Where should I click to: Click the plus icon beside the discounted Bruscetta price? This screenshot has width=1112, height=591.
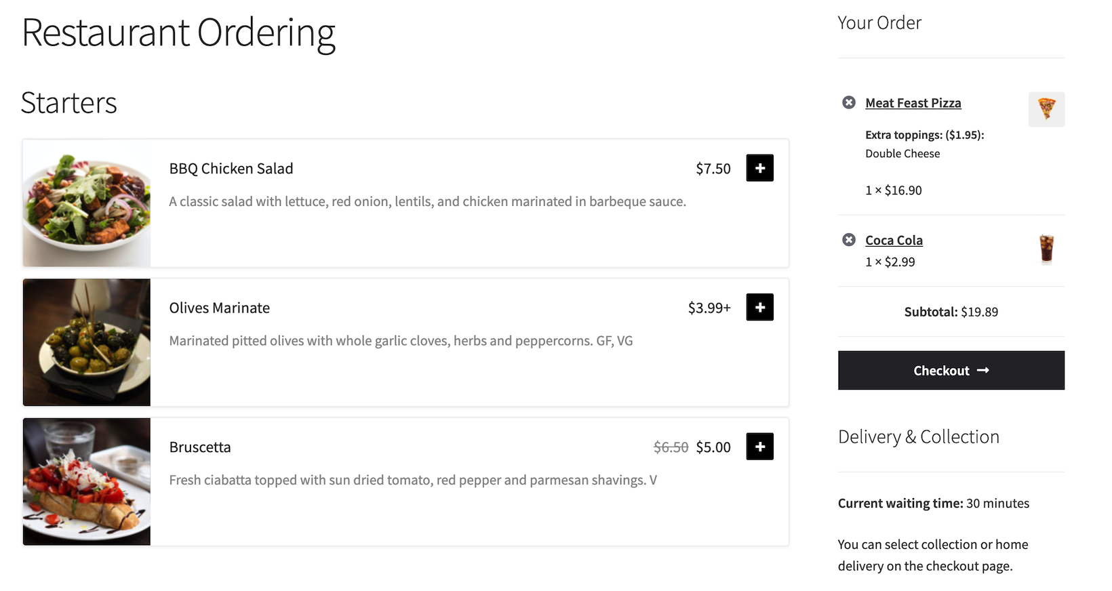tap(759, 446)
